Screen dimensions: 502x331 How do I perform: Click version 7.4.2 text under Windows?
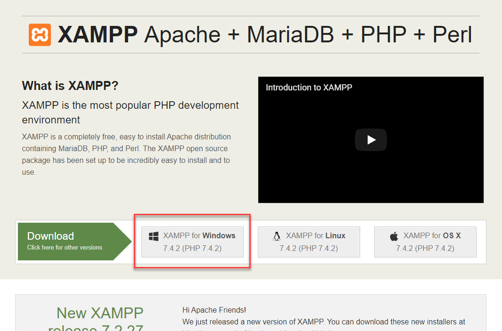(x=192, y=248)
